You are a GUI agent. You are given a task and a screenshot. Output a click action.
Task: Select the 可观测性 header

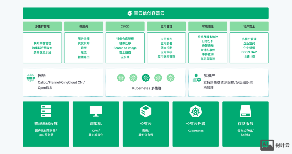[208, 26]
